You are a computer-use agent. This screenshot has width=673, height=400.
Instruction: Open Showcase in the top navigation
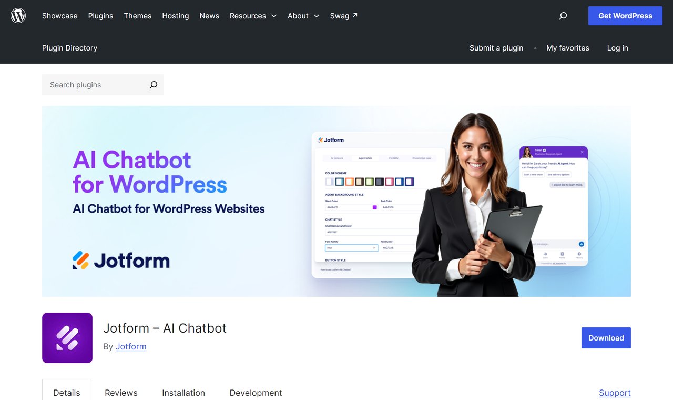pos(60,16)
